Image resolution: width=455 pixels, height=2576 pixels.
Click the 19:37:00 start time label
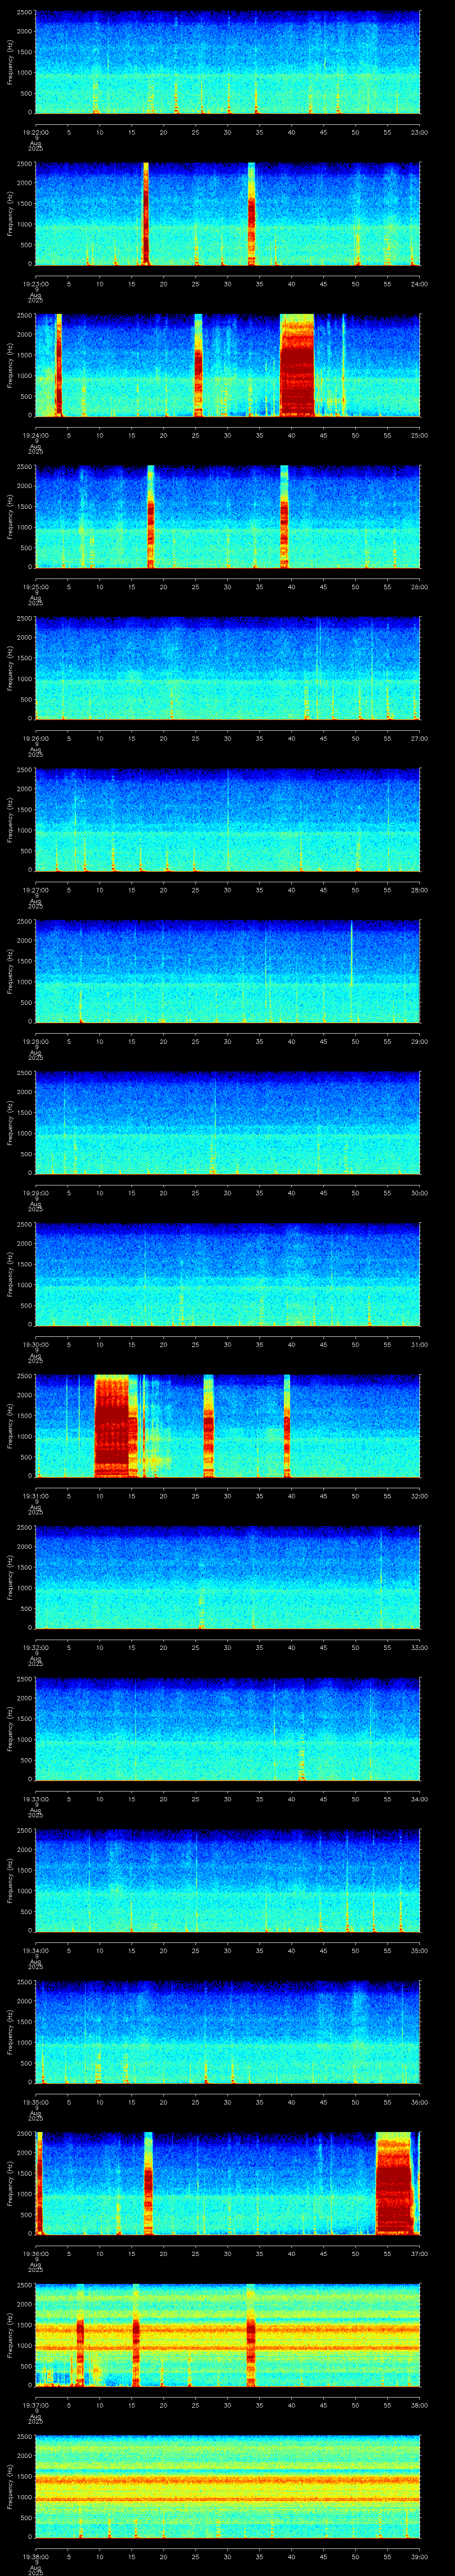pyautogui.click(x=35, y=2405)
